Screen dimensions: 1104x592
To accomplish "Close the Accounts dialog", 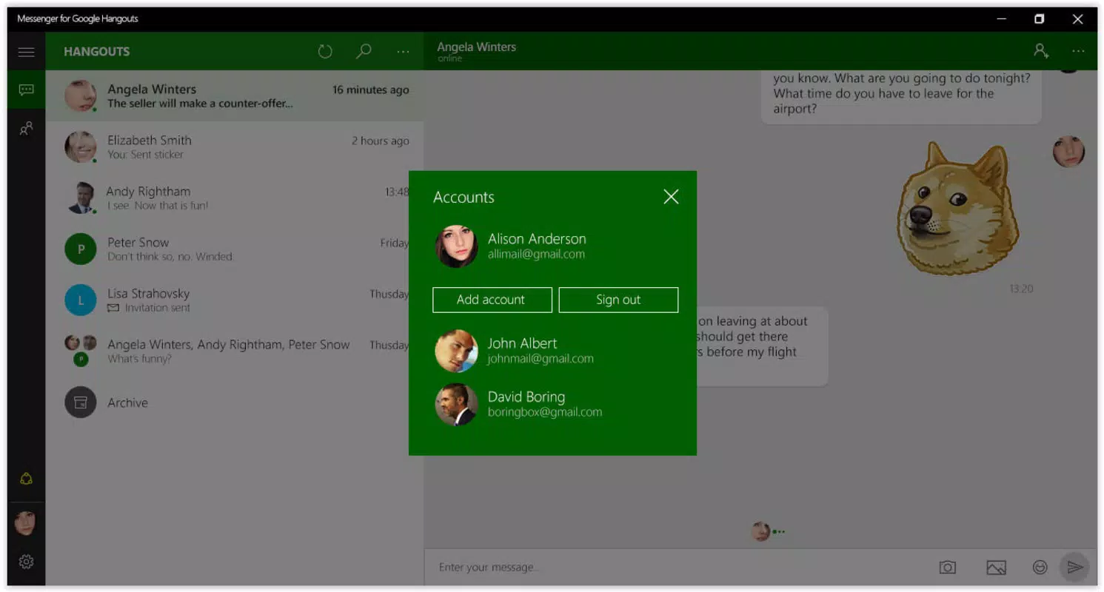I will pos(671,196).
